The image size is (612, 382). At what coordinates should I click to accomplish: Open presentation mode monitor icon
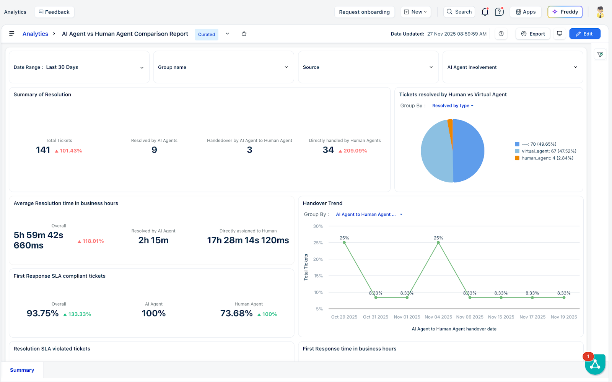(x=560, y=34)
